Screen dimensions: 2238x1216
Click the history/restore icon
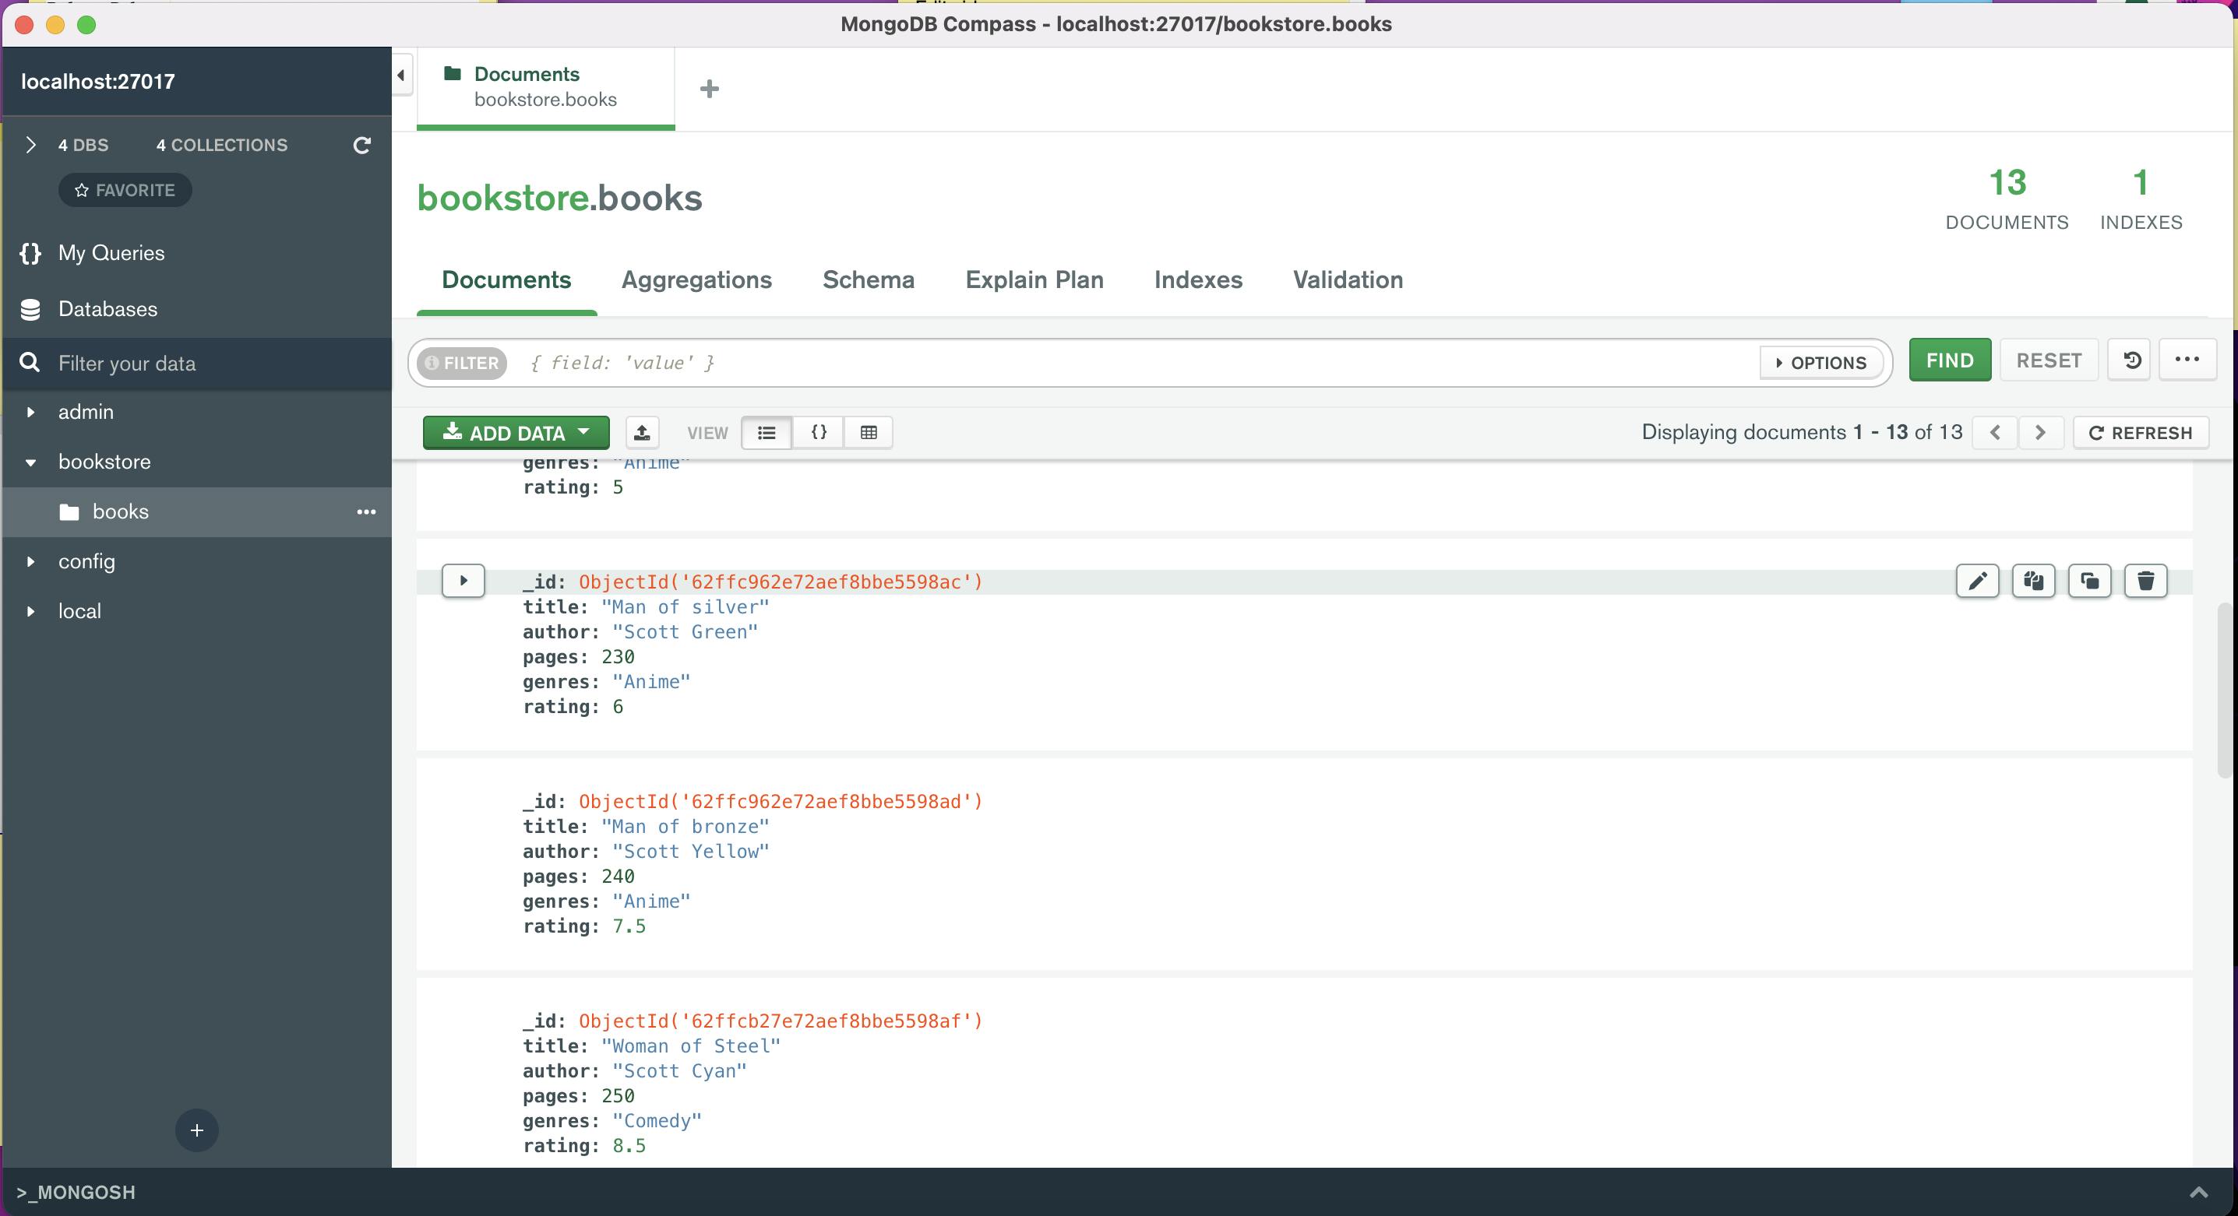2131,361
